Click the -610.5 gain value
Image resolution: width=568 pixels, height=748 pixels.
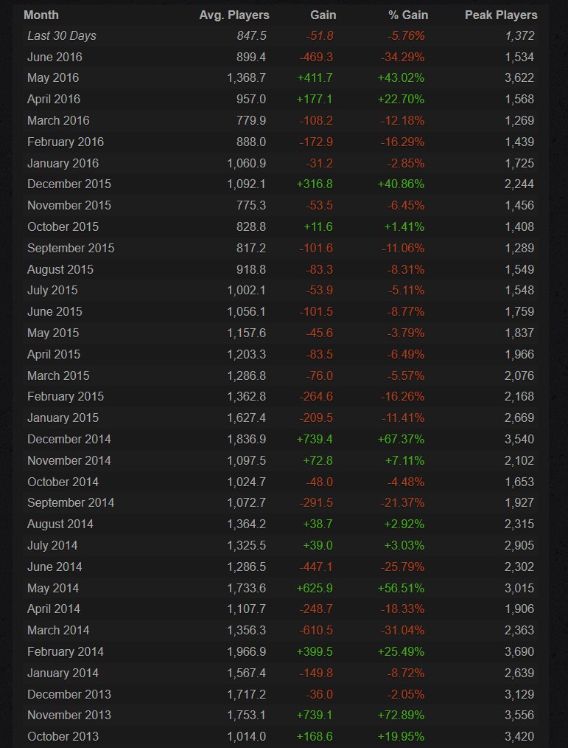316,630
